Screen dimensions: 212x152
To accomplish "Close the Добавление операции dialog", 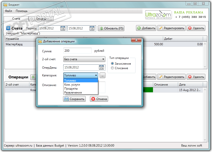I will click(x=136, y=40).
